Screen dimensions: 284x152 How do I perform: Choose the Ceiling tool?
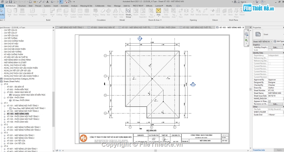[x=59, y=12]
